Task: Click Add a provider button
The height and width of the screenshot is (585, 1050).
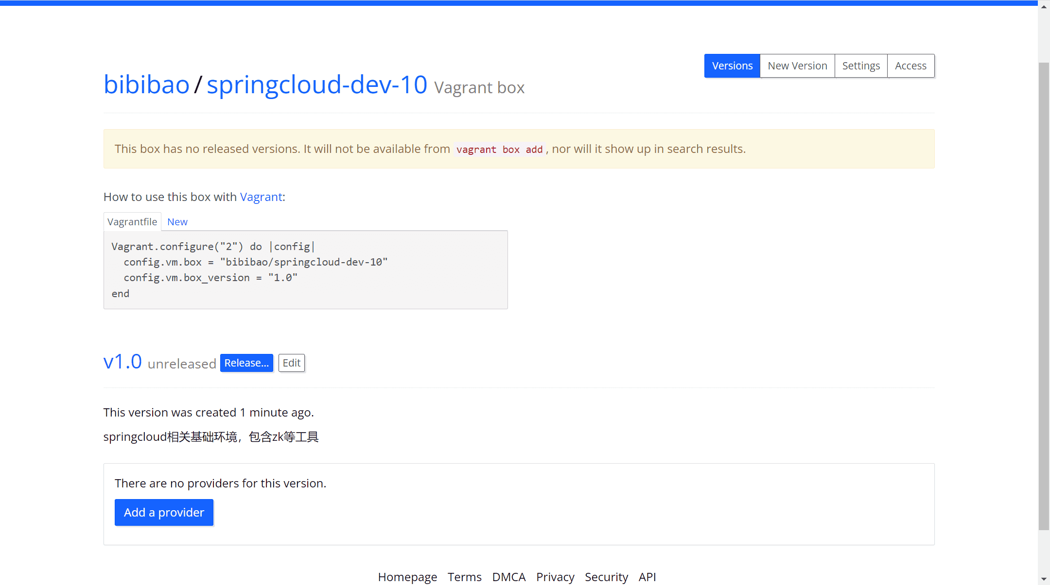Action: click(x=164, y=512)
